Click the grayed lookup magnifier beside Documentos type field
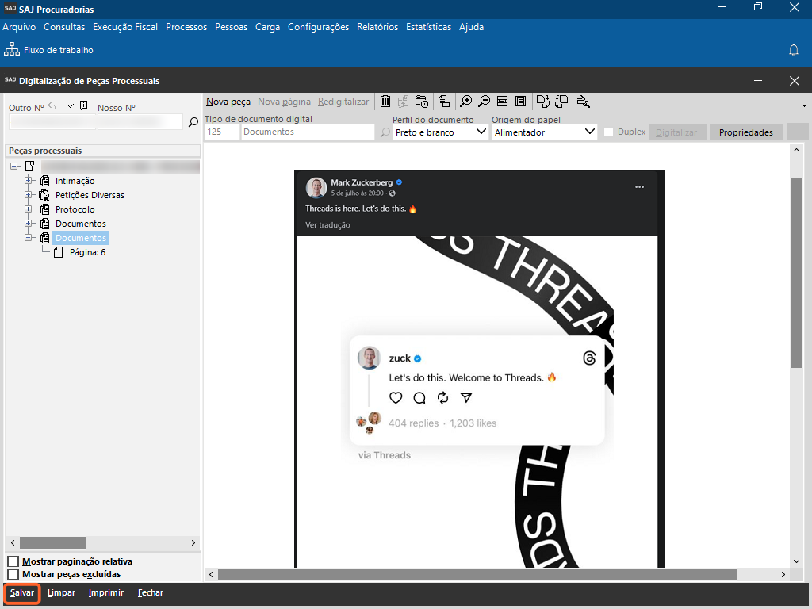The image size is (812, 609). (x=385, y=132)
